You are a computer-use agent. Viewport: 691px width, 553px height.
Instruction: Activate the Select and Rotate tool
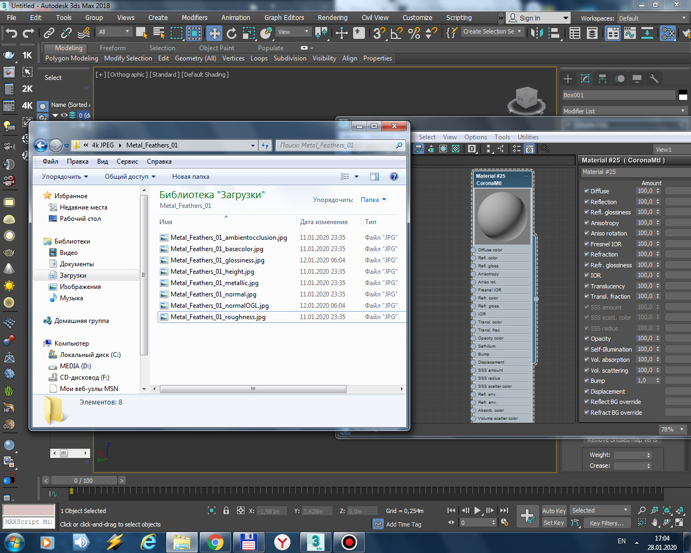[232, 33]
